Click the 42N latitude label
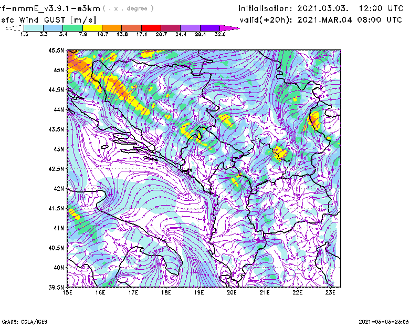 pyautogui.click(x=59, y=189)
